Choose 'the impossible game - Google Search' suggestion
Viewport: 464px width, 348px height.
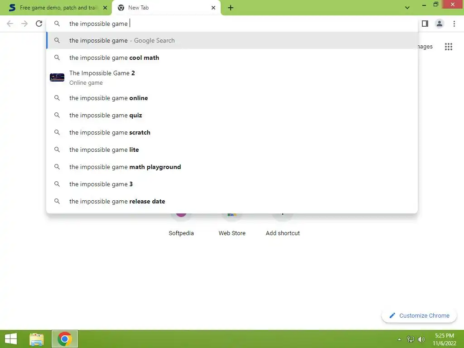(x=232, y=40)
